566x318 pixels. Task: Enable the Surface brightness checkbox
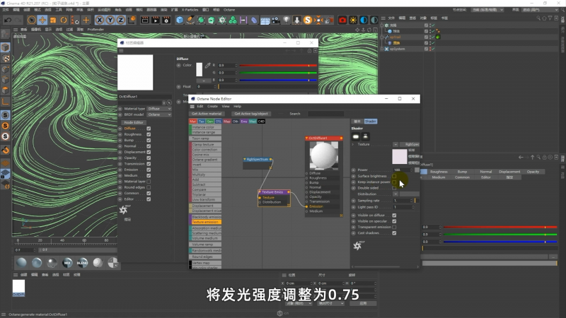(x=394, y=176)
